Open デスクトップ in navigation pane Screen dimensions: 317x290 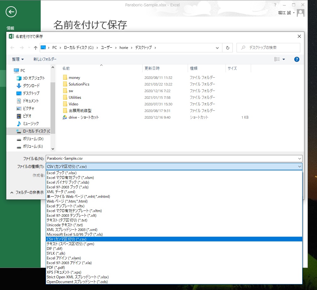click(28, 93)
